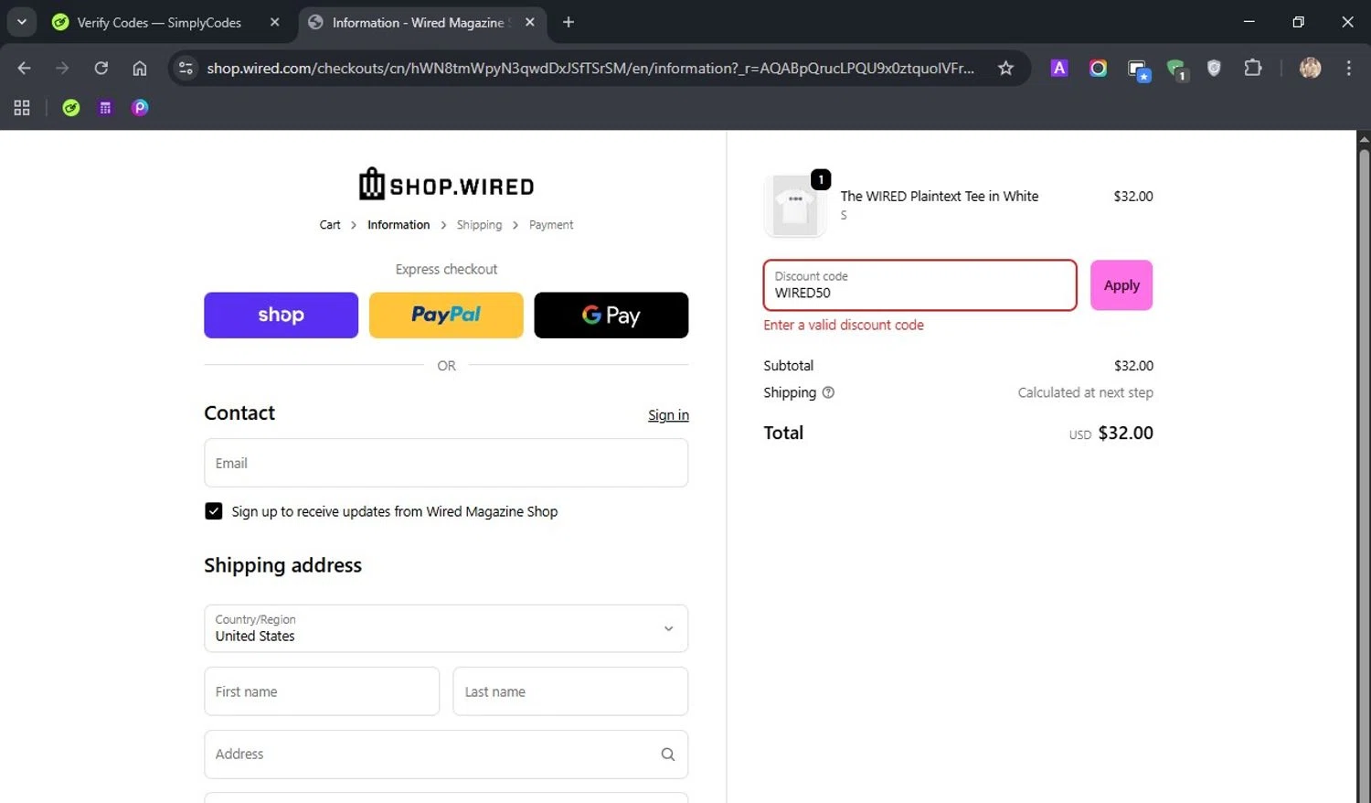1371x803 pixels.
Task: Open the colorful ring extension icon
Action: 1098,68
